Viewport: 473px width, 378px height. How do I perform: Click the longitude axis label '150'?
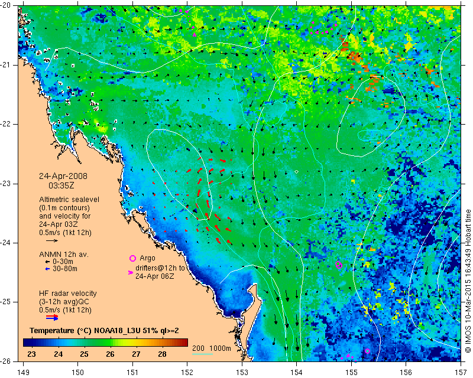click(78, 373)
